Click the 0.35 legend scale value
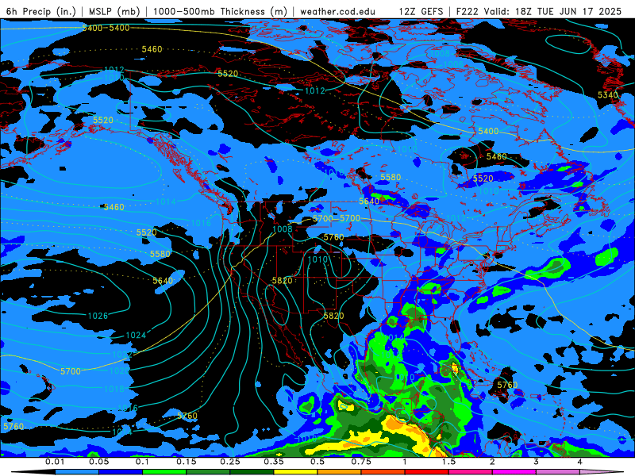 coord(274,462)
